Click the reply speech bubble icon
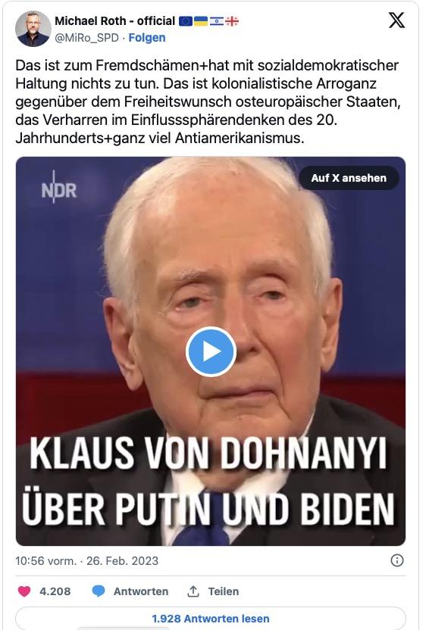The height and width of the screenshot is (630, 426). click(x=99, y=591)
